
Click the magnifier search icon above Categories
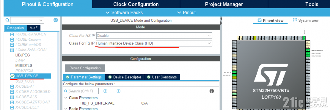pos(7,20)
